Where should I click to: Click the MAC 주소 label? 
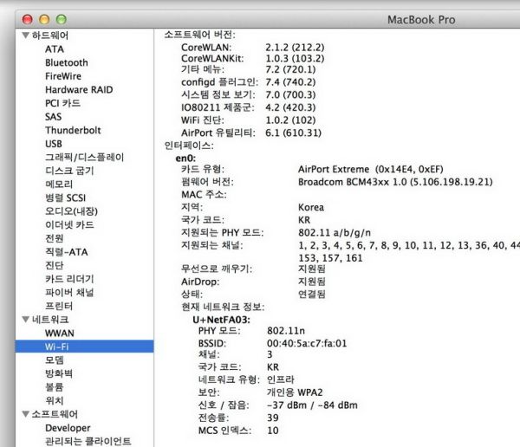[204, 194]
